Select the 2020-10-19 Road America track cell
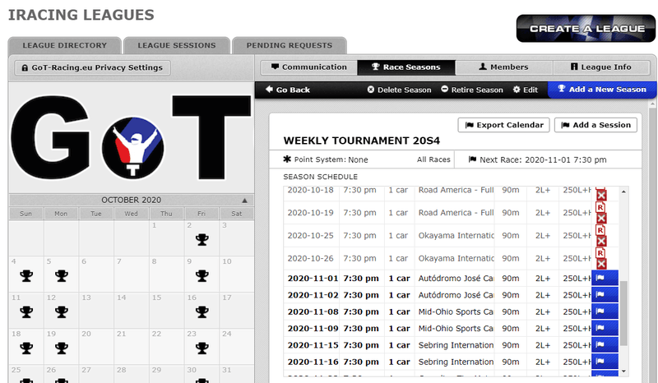This screenshot has height=383, width=658. pyautogui.click(x=456, y=213)
